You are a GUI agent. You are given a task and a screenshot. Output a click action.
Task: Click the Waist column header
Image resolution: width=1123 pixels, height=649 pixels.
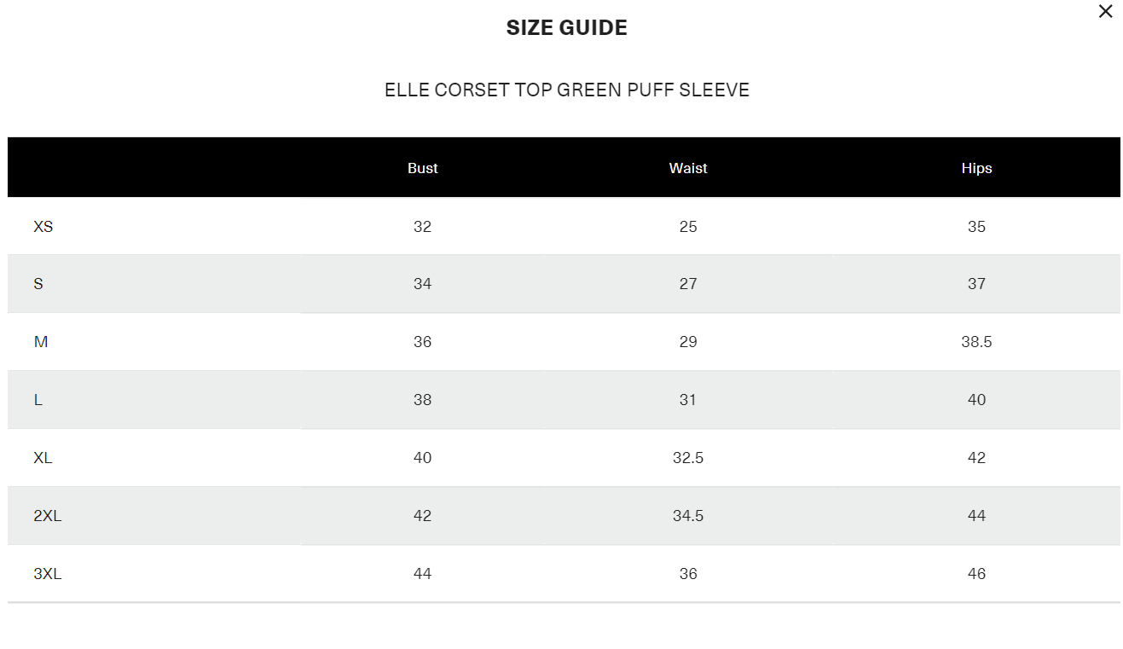click(x=688, y=168)
